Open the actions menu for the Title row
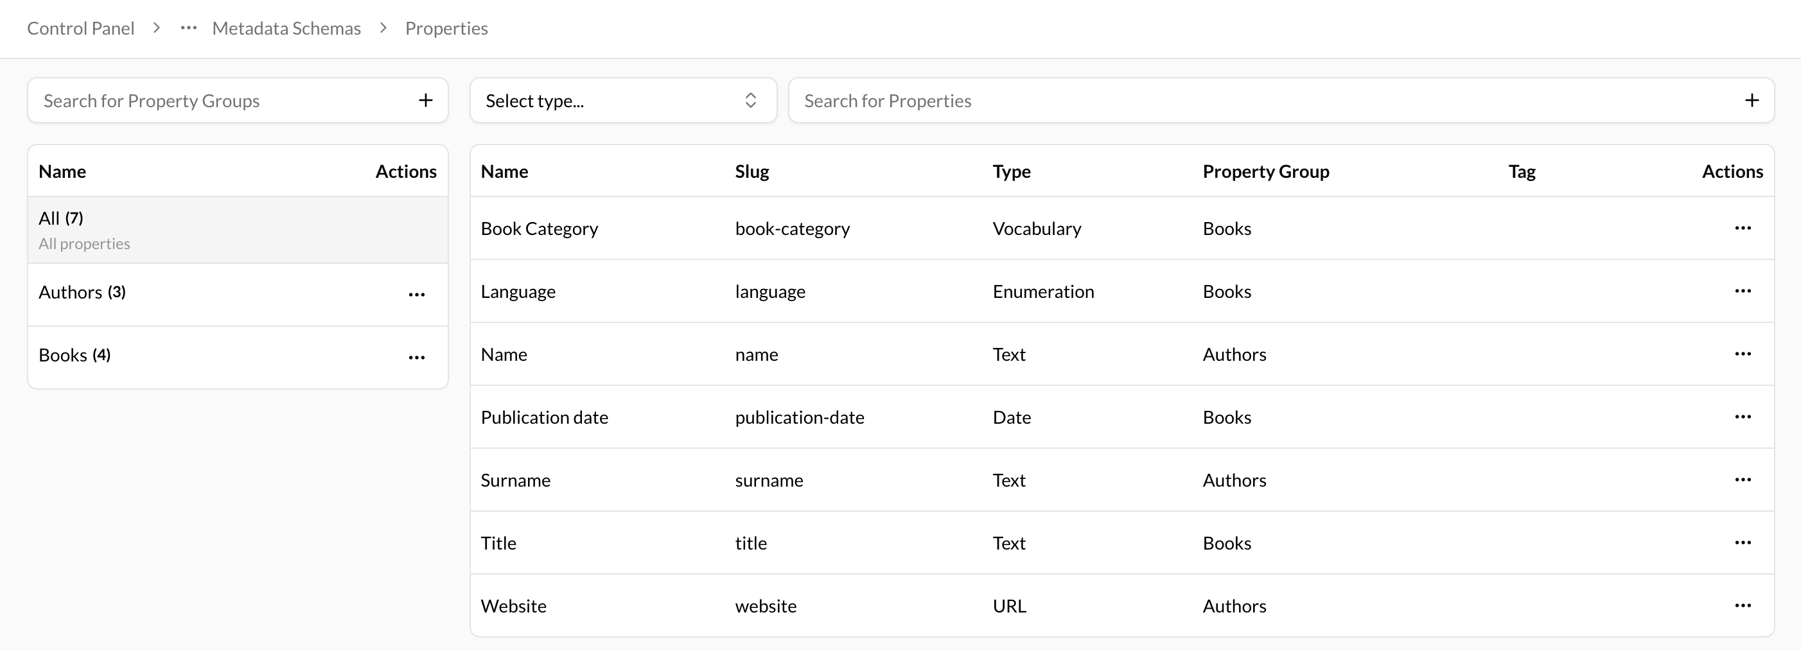 point(1744,542)
